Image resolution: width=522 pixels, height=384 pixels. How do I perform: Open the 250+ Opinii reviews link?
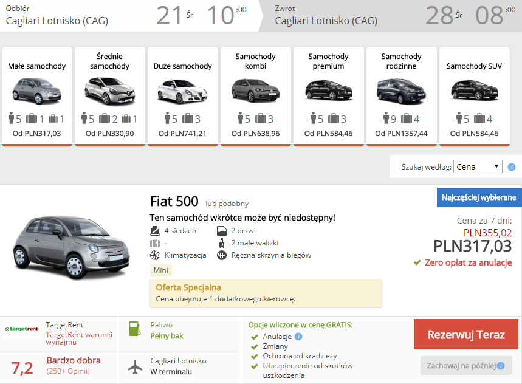coord(68,371)
